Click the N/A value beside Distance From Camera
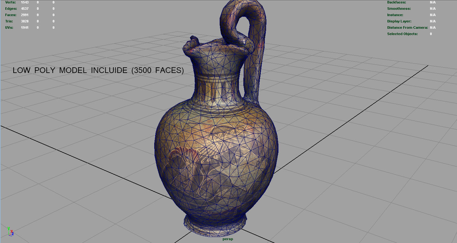The width and height of the screenshot is (457, 243). point(433,27)
